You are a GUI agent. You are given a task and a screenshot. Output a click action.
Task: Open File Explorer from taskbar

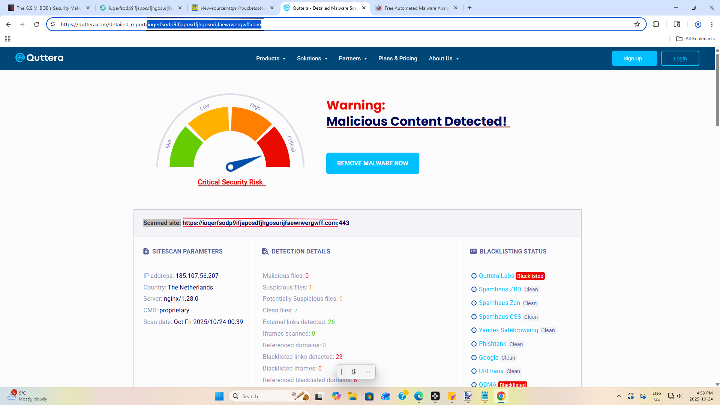[x=353, y=396]
